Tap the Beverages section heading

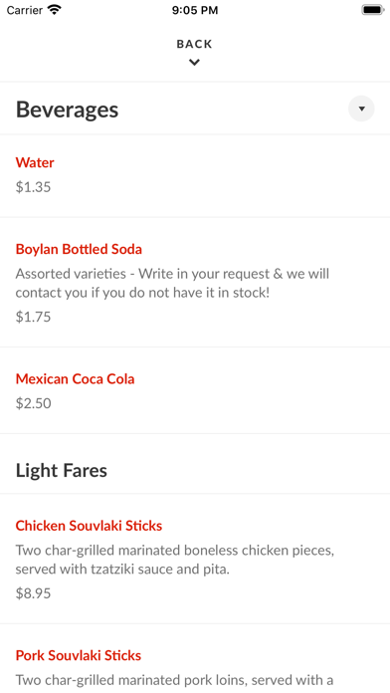tap(67, 110)
